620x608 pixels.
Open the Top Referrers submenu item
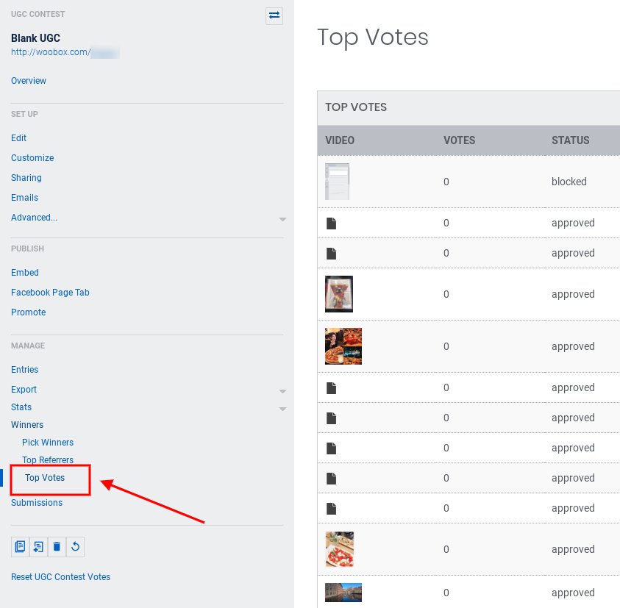[x=48, y=460]
